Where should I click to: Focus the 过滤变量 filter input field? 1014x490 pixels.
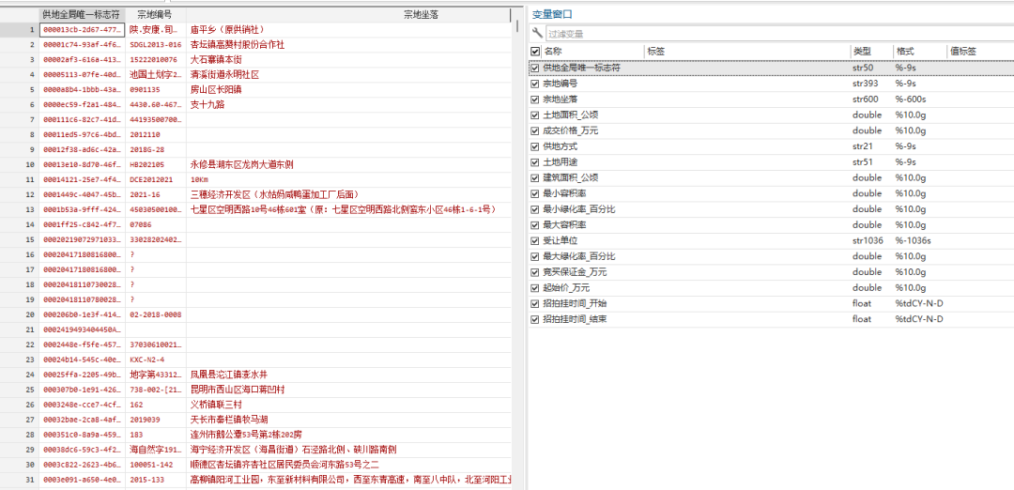click(x=779, y=34)
